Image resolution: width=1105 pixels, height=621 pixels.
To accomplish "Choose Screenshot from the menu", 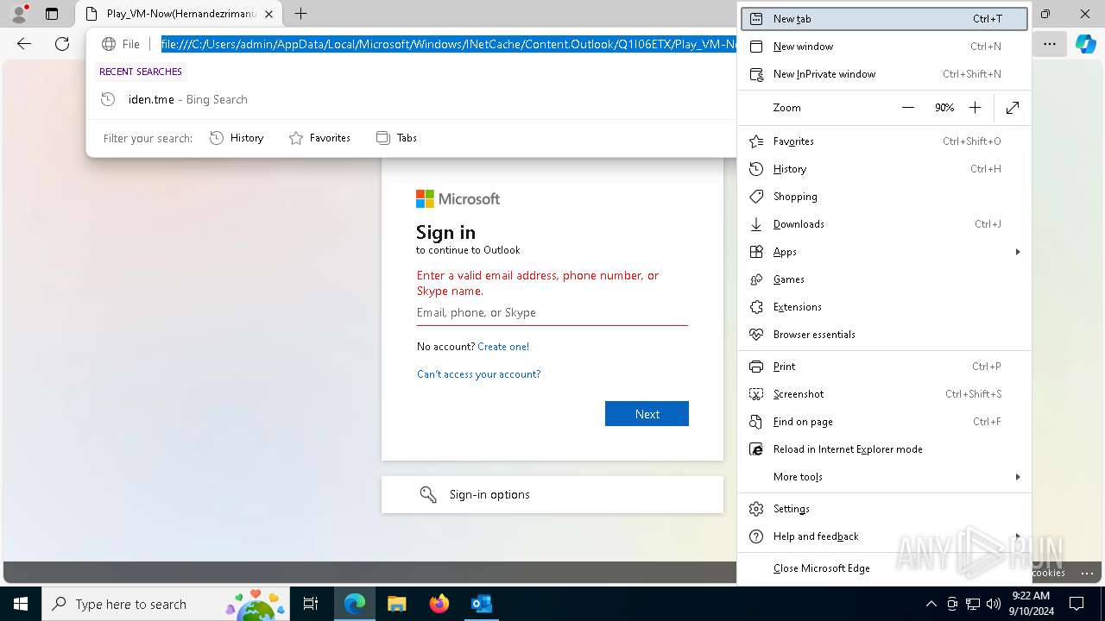I will tap(885, 394).
